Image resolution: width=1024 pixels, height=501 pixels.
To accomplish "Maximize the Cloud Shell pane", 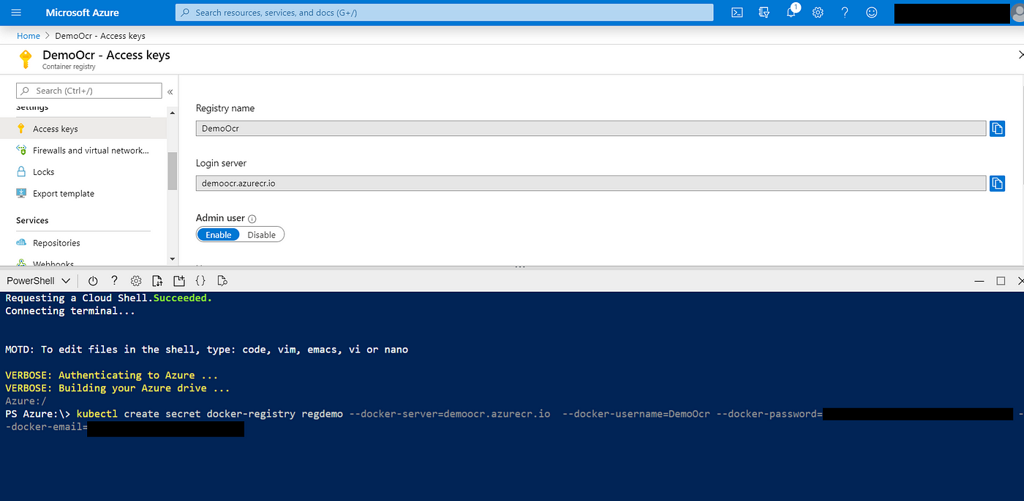I will (1001, 281).
